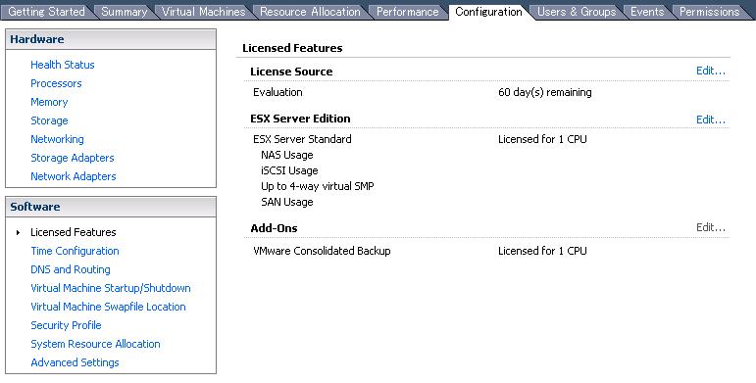Viewport: 756px width, 383px height.
Task: View Storage Adapters
Action: (x=73, y=158)
